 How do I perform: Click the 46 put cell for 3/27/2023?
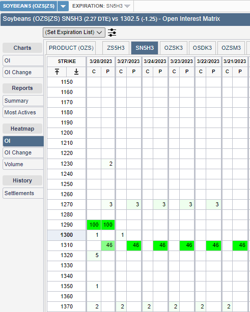pyautogui.click(x=134, y=245)
